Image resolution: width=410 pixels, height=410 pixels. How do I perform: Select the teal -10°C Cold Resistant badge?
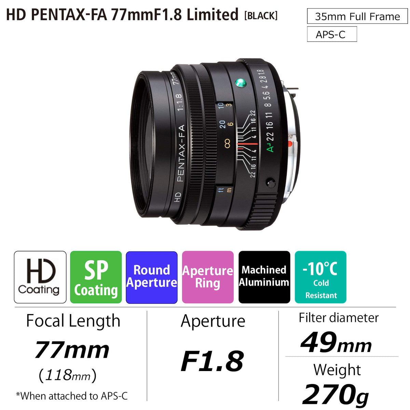[320, 277]
